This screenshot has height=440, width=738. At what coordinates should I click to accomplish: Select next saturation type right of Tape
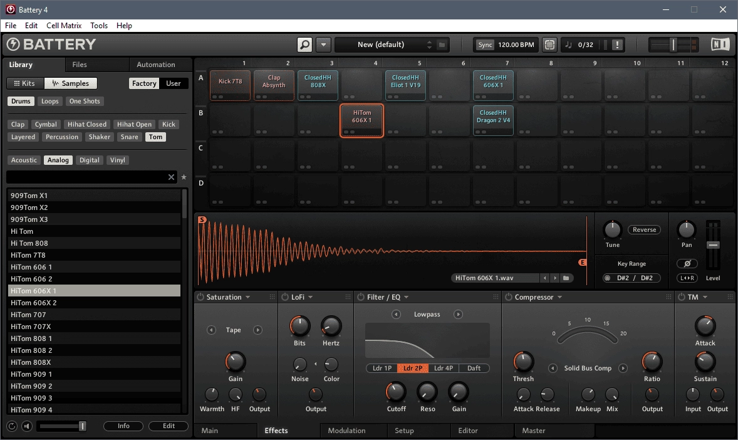257,330
